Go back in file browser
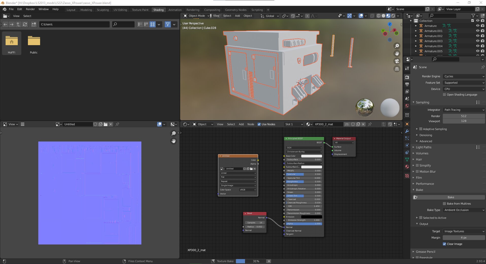Viewport: 486px width, 264px height. 5,24
